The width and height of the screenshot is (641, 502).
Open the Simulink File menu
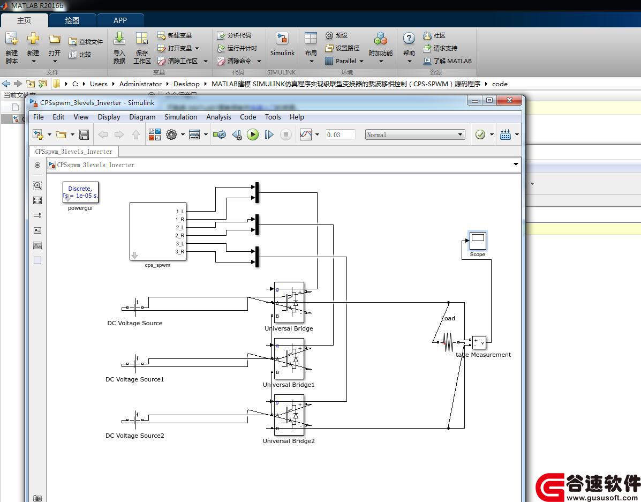[x=39, y=117]
